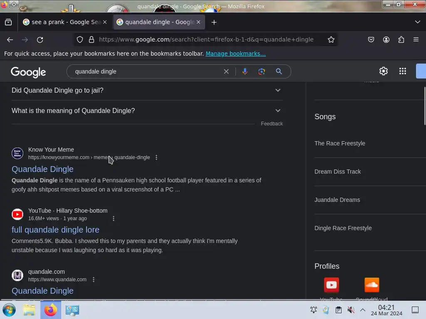Click Firefox icon in the taskbar
Viewport: 426px width, 319px height.
coord(51,310)
